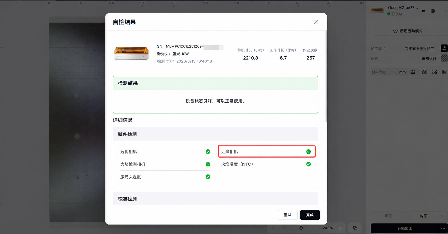Viewport: 448px width, 234px height.
Task: Click the focus frame icon
Action: 435,72
